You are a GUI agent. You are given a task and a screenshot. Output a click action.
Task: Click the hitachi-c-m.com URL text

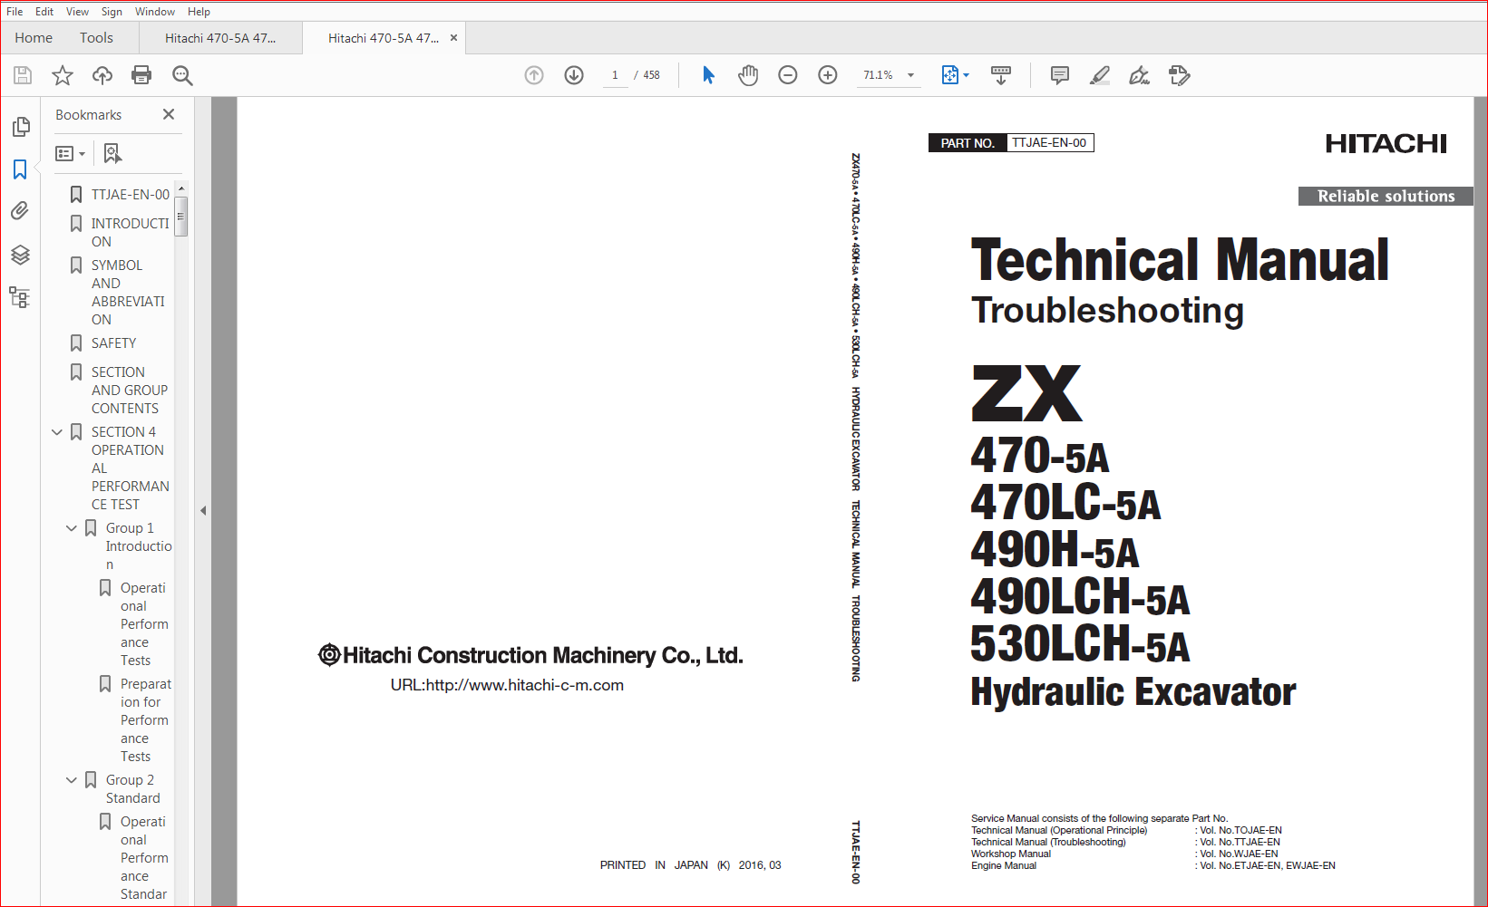pyautogui.click(x=507, y=685)
